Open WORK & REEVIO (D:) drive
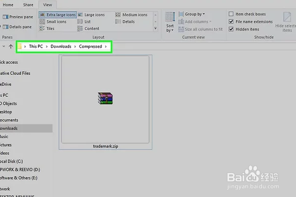Viewport: 296px width, 197px height. [x=20, y=169]
